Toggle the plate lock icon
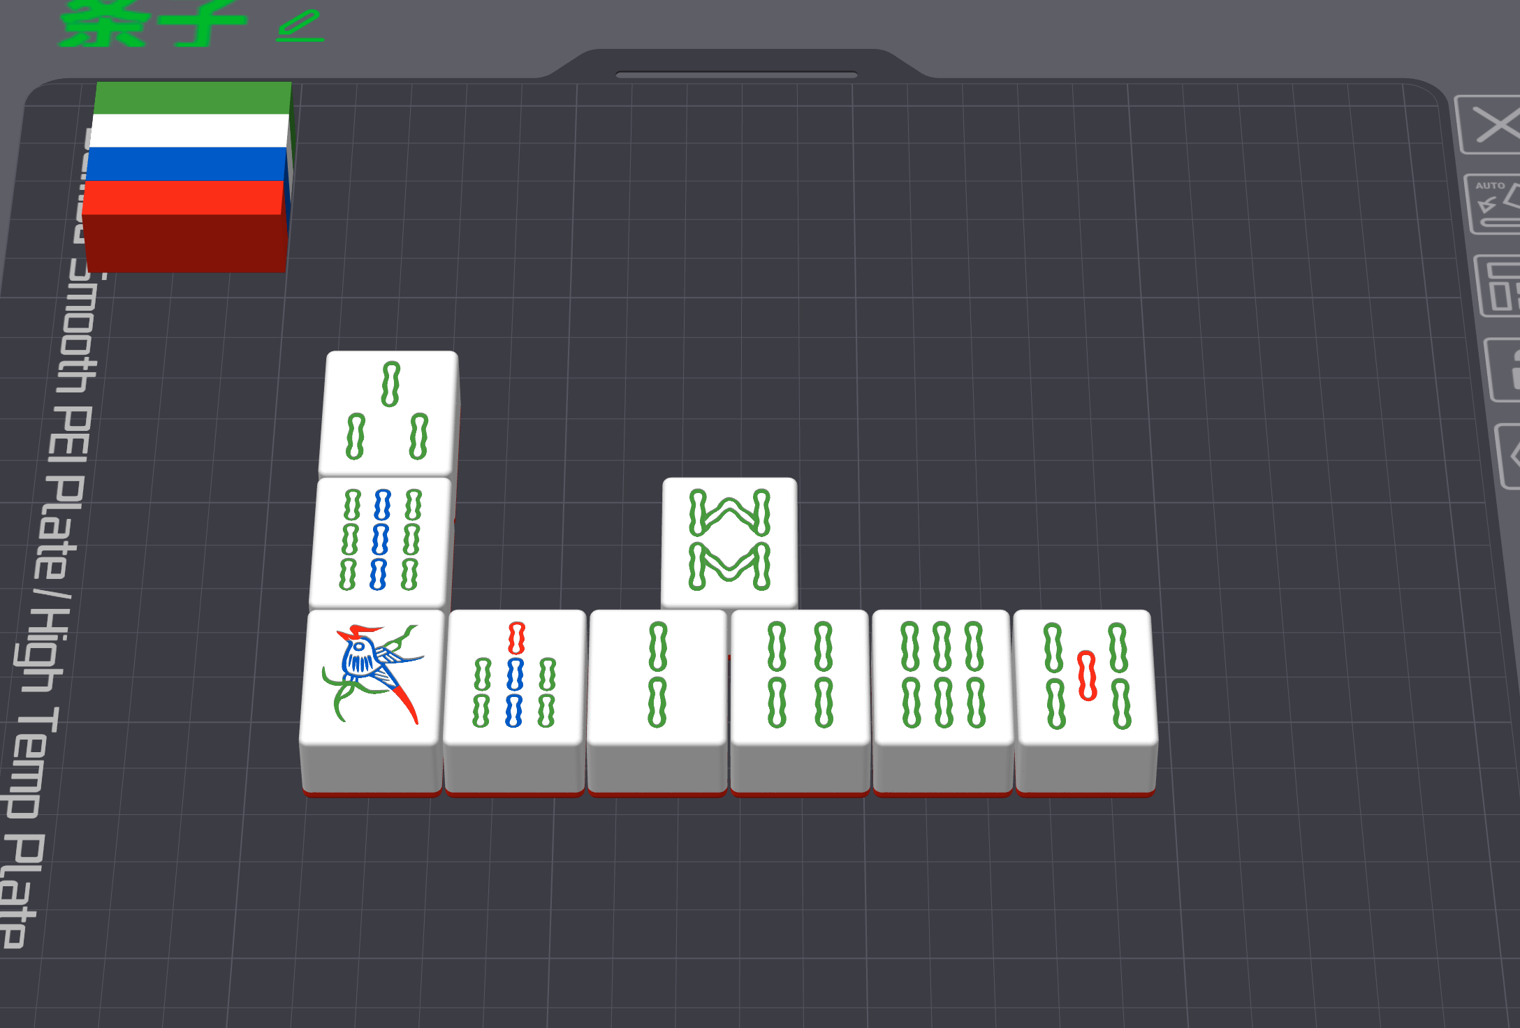1520x1028 pixels. point(1503,370)
